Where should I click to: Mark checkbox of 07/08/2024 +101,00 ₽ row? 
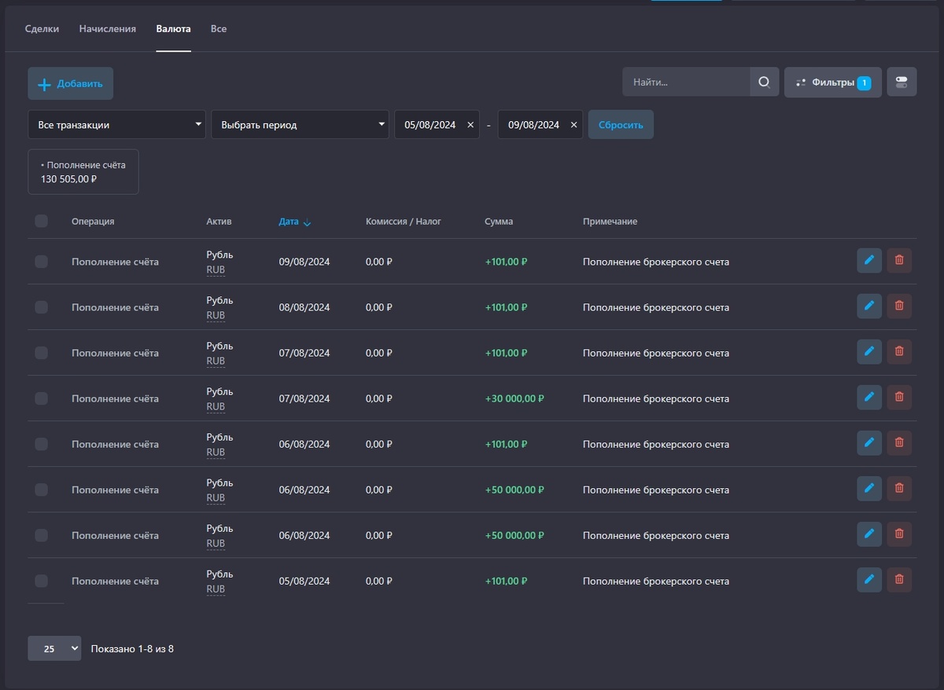coord(42,353)
